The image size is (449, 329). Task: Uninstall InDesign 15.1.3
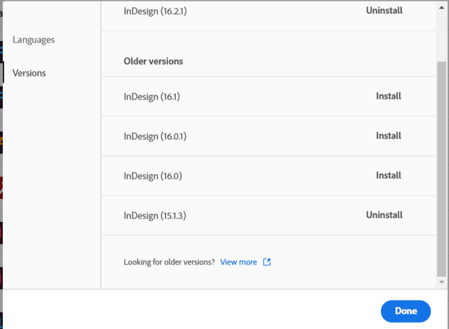(384, 216)
